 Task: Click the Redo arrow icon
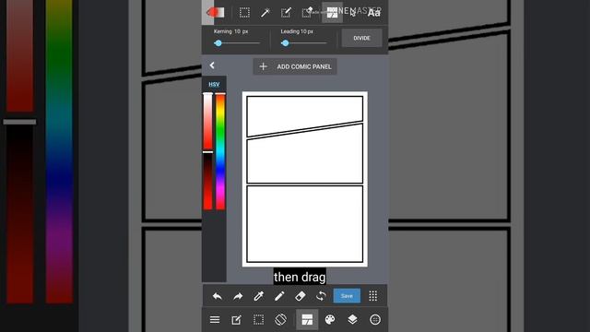tap(238, 296)
